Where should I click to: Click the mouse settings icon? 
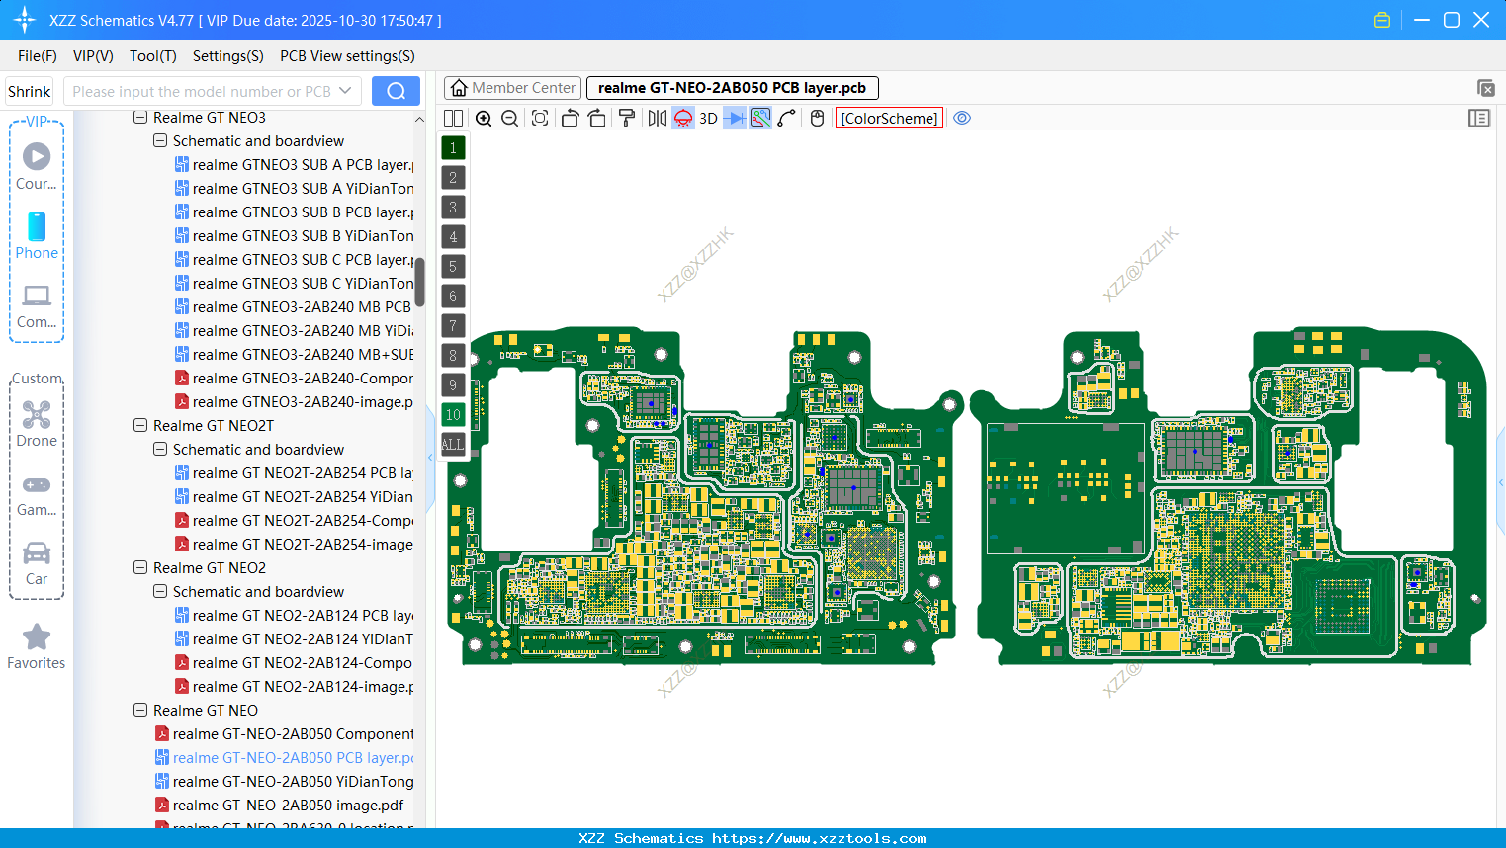pos(817,119)
